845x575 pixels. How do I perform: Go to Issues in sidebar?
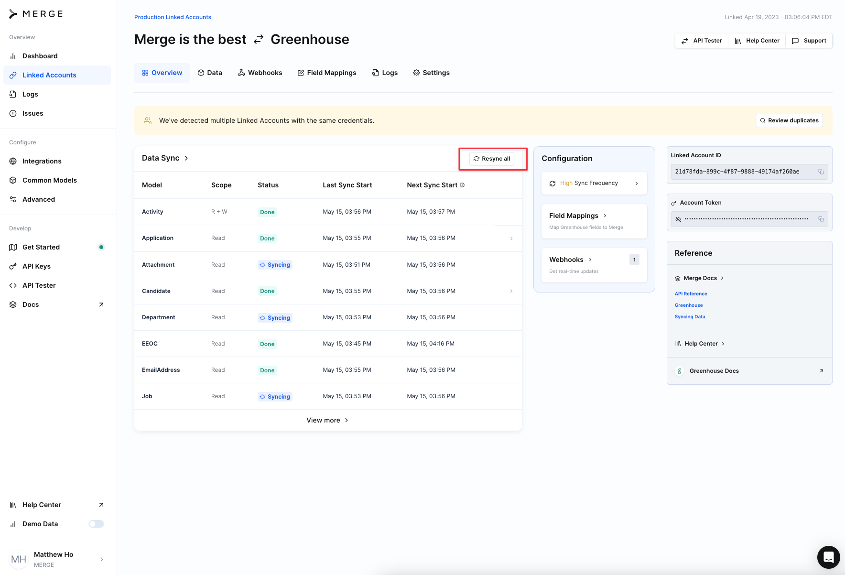(32, 113)
